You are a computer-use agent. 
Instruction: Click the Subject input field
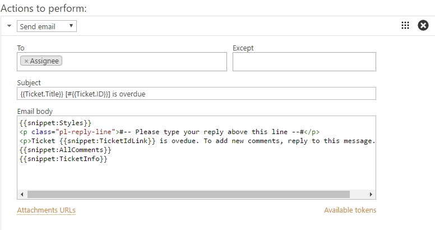pyautogui.click(x=196, y=94)
